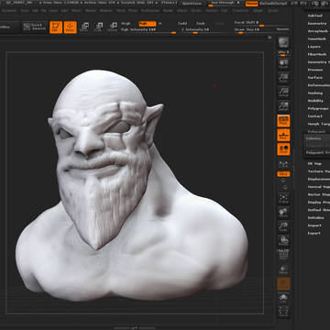Select Move view icon on right shelf
The image size is (330, 330).
point(283,212)
